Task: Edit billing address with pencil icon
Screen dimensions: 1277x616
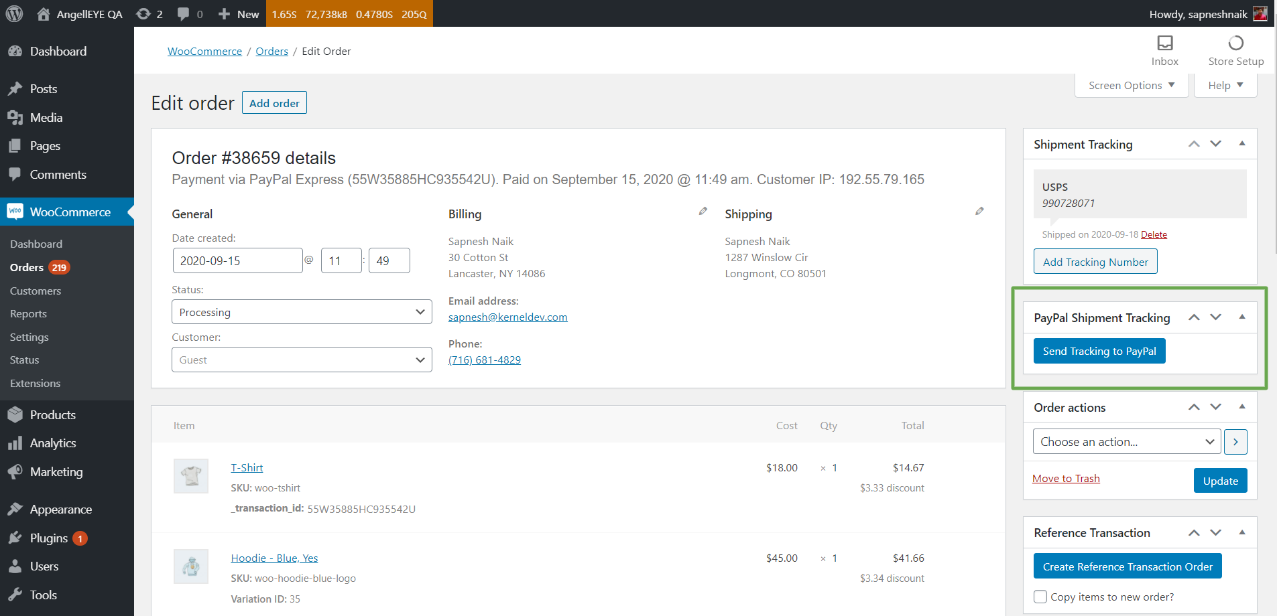Action: [x=703, y=211]
